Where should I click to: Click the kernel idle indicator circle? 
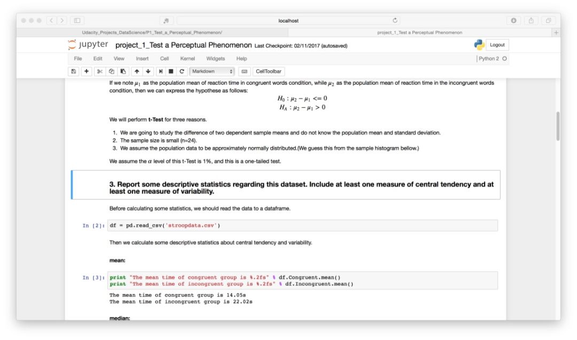coord(504,58)
